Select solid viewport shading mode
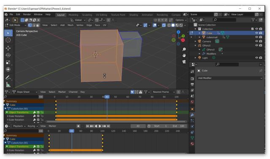The height and width of the screenshot is (159, 270). (x=173, y=25)
